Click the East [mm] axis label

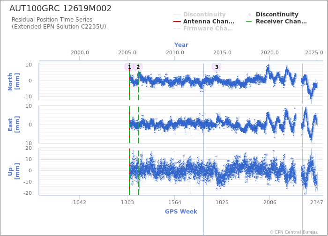tap(14, 125)
